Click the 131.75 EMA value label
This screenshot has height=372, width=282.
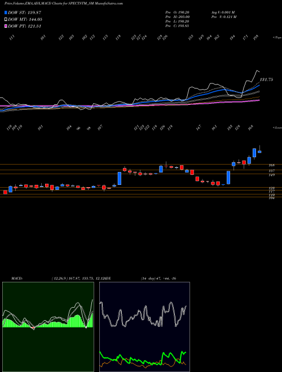(x=267, y=79)
